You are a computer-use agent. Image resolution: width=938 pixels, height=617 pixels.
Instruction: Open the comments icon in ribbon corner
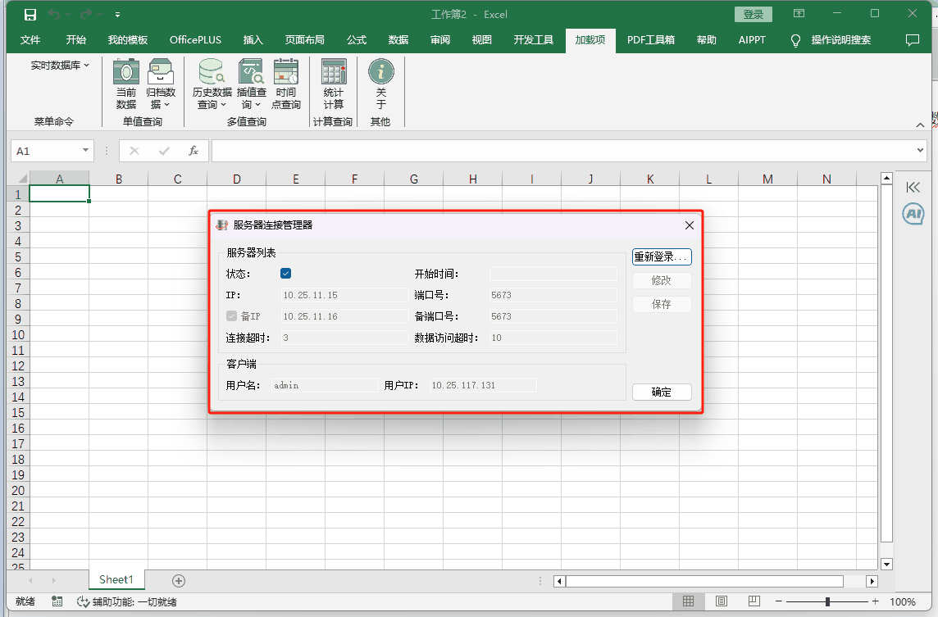pos(913,40)
